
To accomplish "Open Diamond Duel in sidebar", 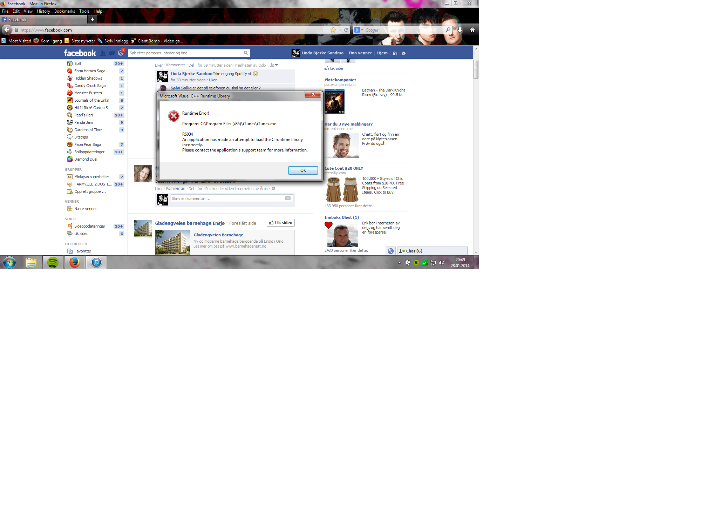I will (x=86, y=159).
